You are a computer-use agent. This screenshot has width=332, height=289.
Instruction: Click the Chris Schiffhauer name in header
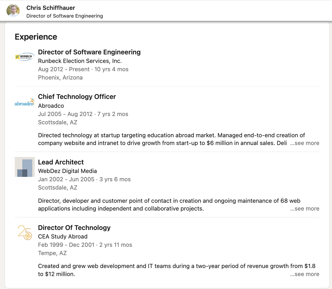pos(51,8)
